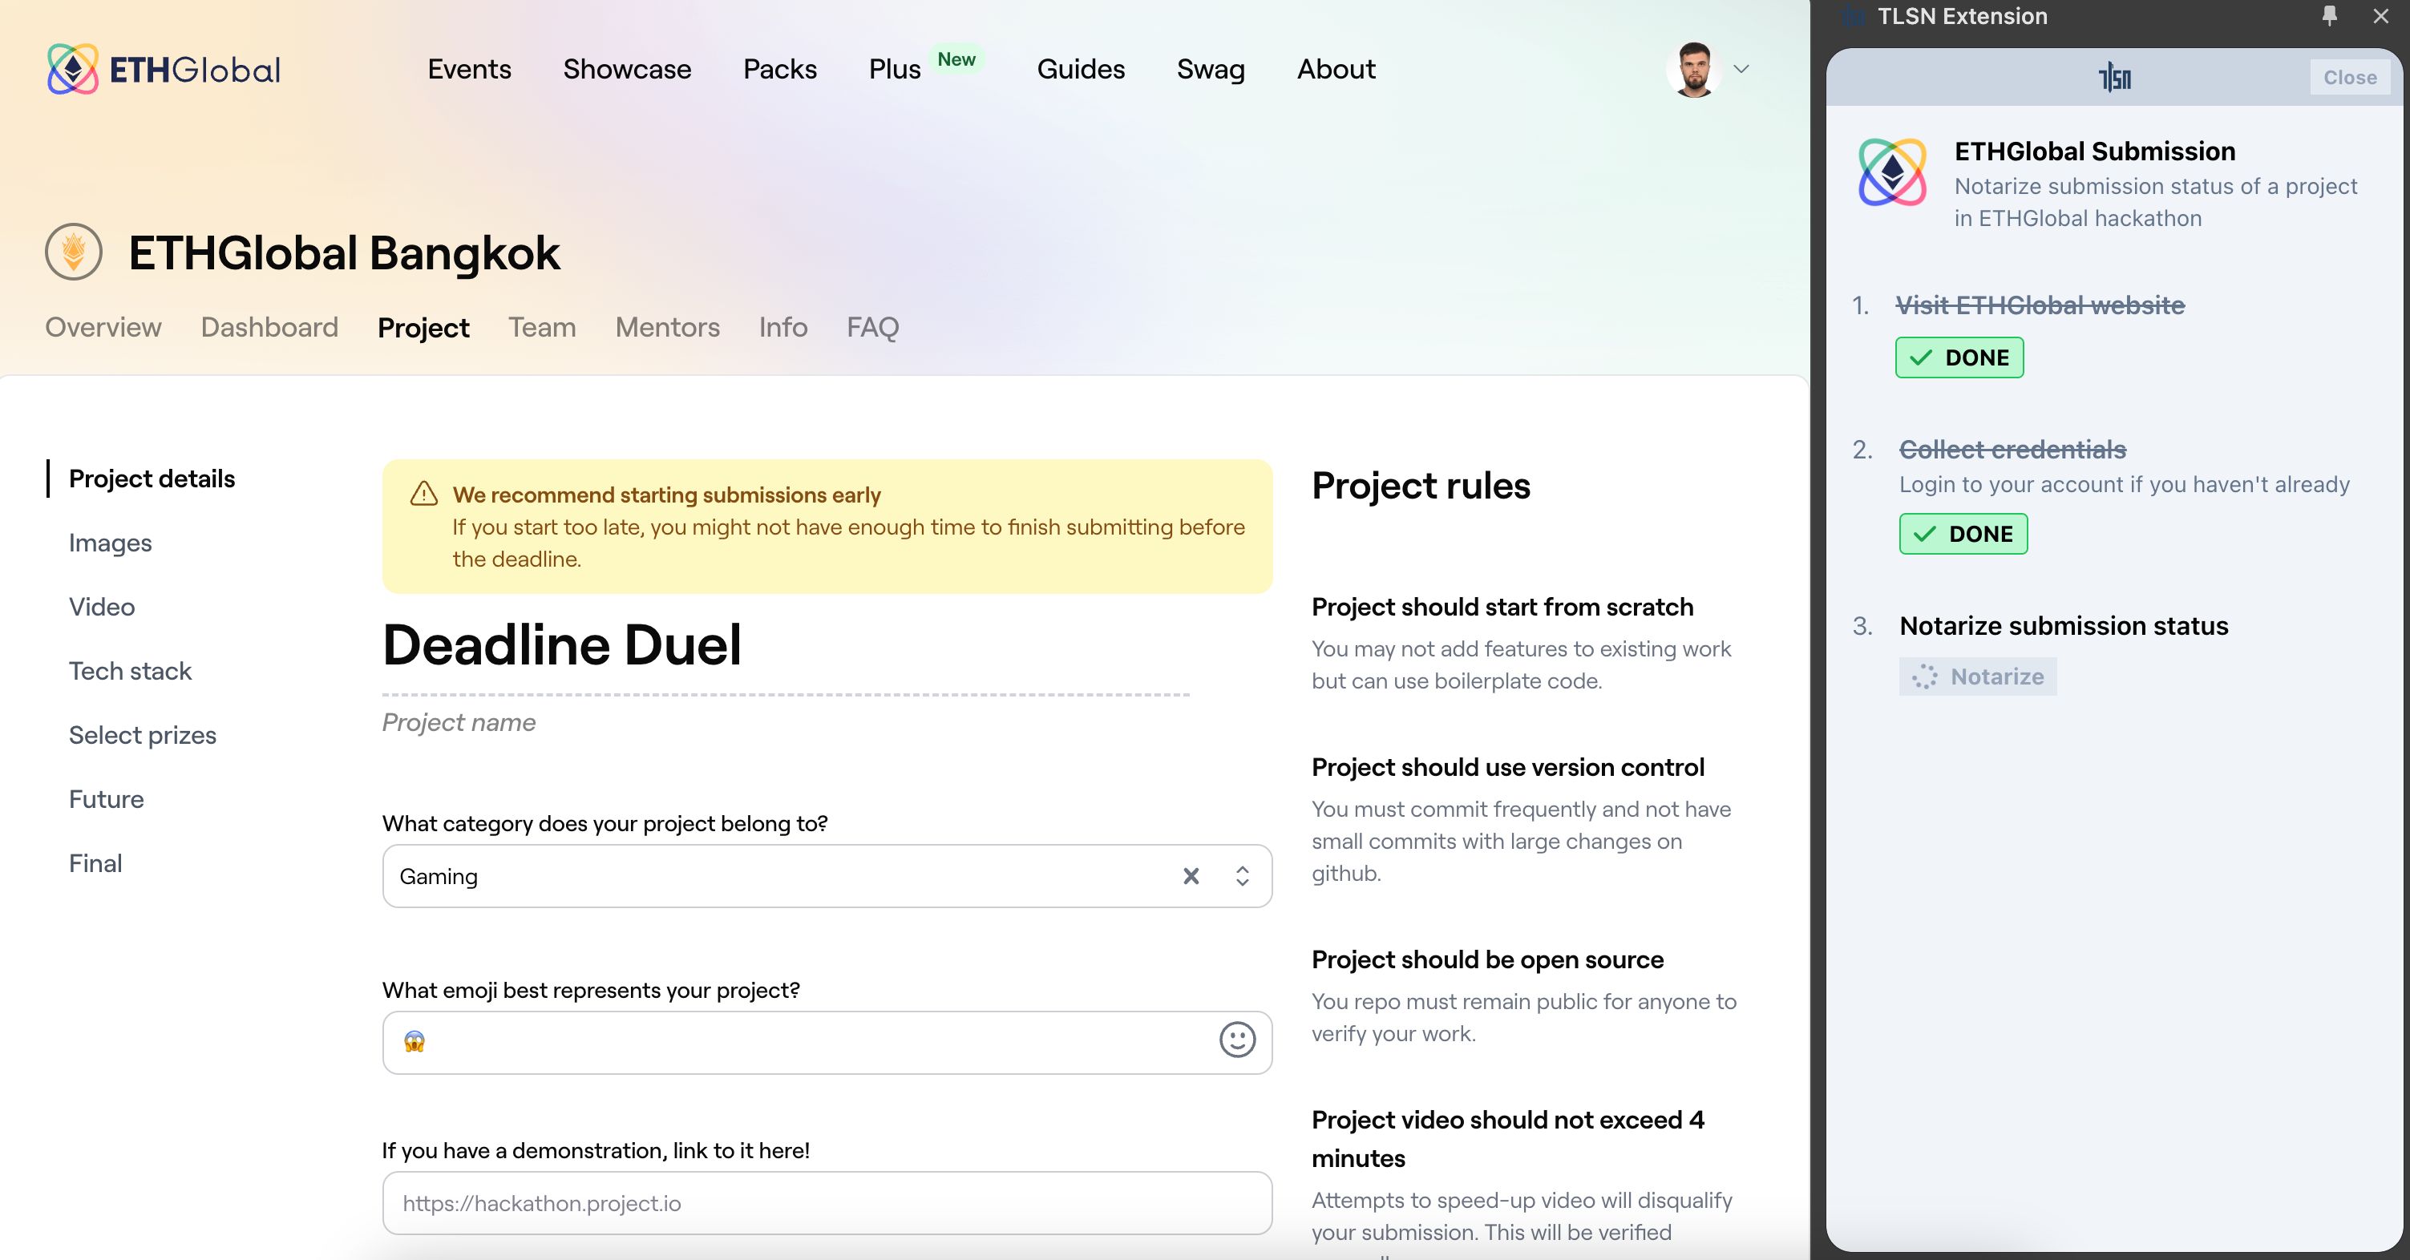
Task: Click Project should use version control rule
Action: click(x=1508, y=767)
